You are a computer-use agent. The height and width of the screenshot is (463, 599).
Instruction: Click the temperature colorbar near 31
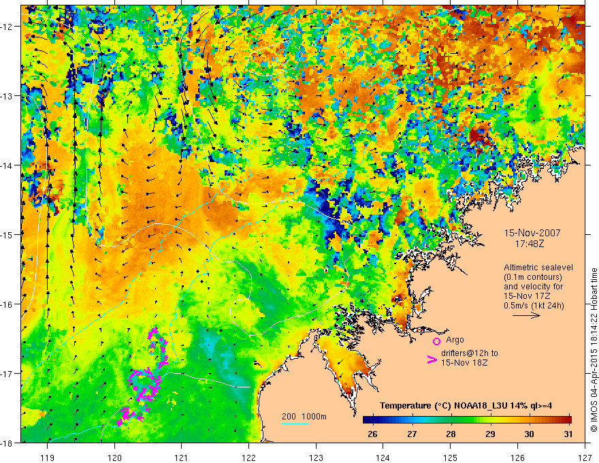pos(568,419)
